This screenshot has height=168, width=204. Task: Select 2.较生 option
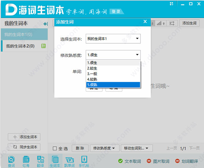113,68
